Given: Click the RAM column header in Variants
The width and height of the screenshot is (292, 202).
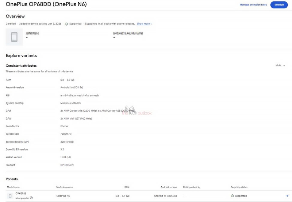Looking at the screenshot, I should coord(127,187).
